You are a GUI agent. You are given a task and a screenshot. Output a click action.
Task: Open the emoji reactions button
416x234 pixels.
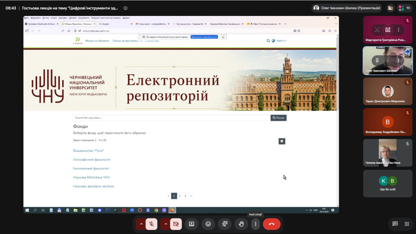(208, 224)
